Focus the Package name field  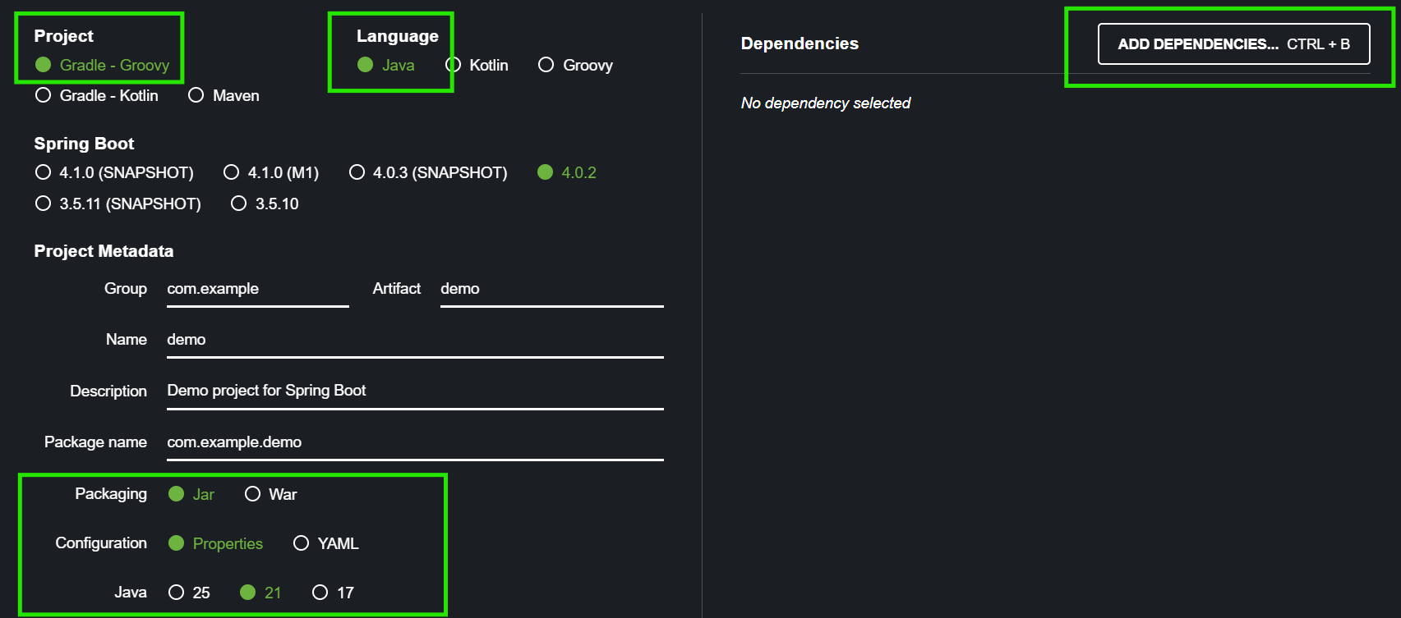pyautogui.click(x=415, y=442)
